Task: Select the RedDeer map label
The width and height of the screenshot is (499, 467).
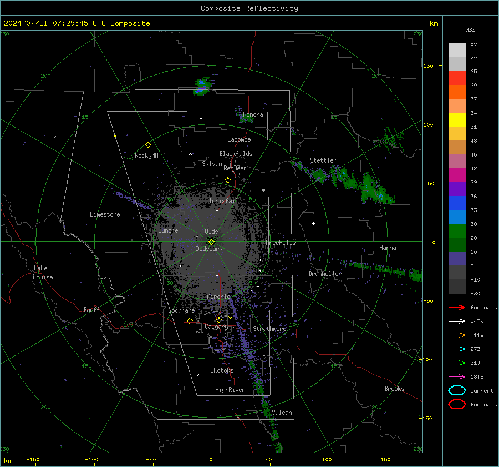Action: [x=235, y=168]
